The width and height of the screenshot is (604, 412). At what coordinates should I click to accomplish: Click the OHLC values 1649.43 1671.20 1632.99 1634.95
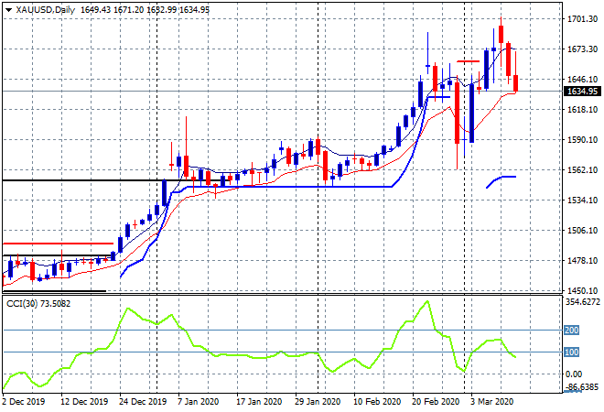point(145,10)
